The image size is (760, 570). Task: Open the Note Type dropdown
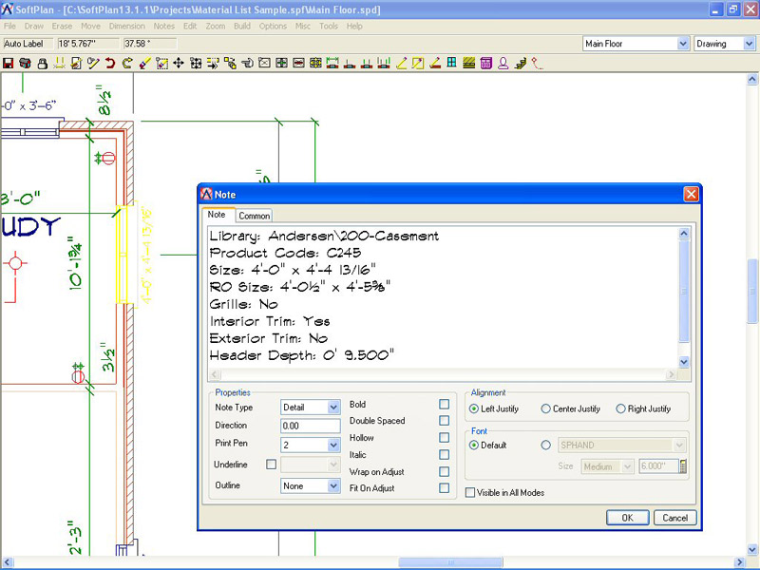333,408
